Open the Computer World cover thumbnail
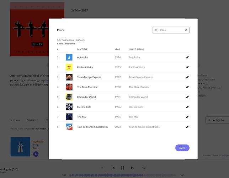229x178 pixels. (69, 97)
